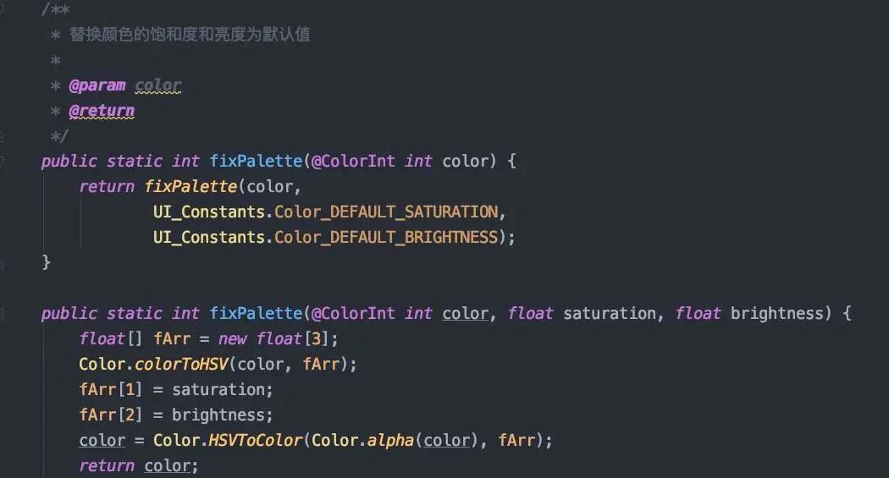Click the fArr[1] array index expression
This screenshot has height=478, width=889.
(x=111, y=390)
